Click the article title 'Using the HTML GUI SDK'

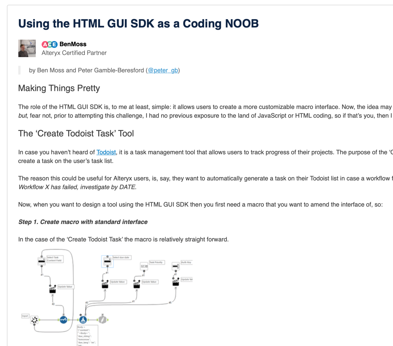coord(138,24)
